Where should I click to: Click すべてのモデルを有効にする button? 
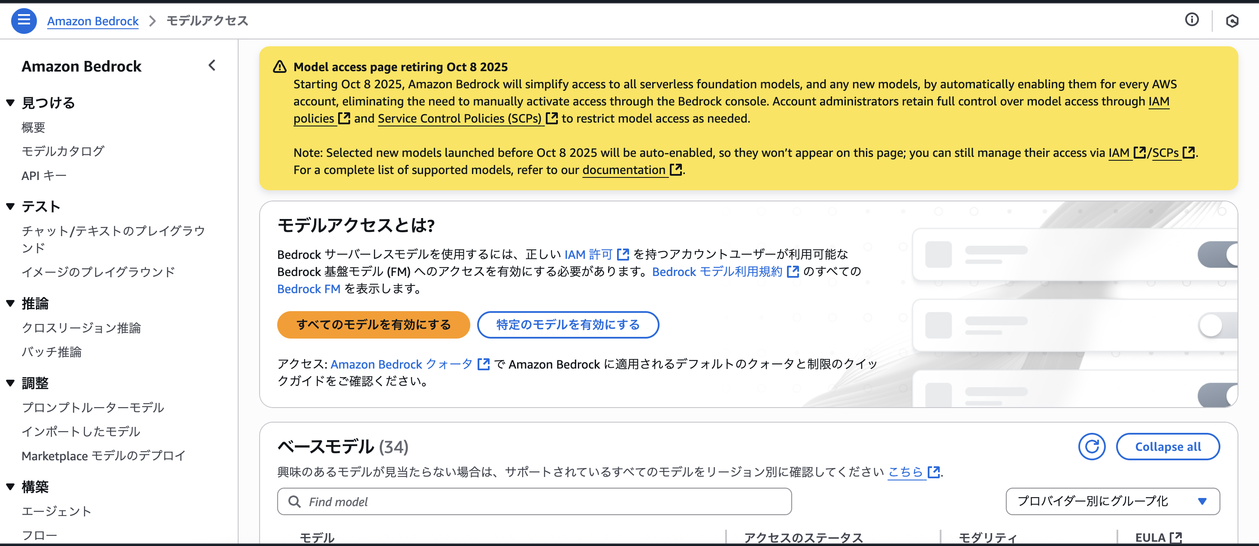(x=373, y=325)
